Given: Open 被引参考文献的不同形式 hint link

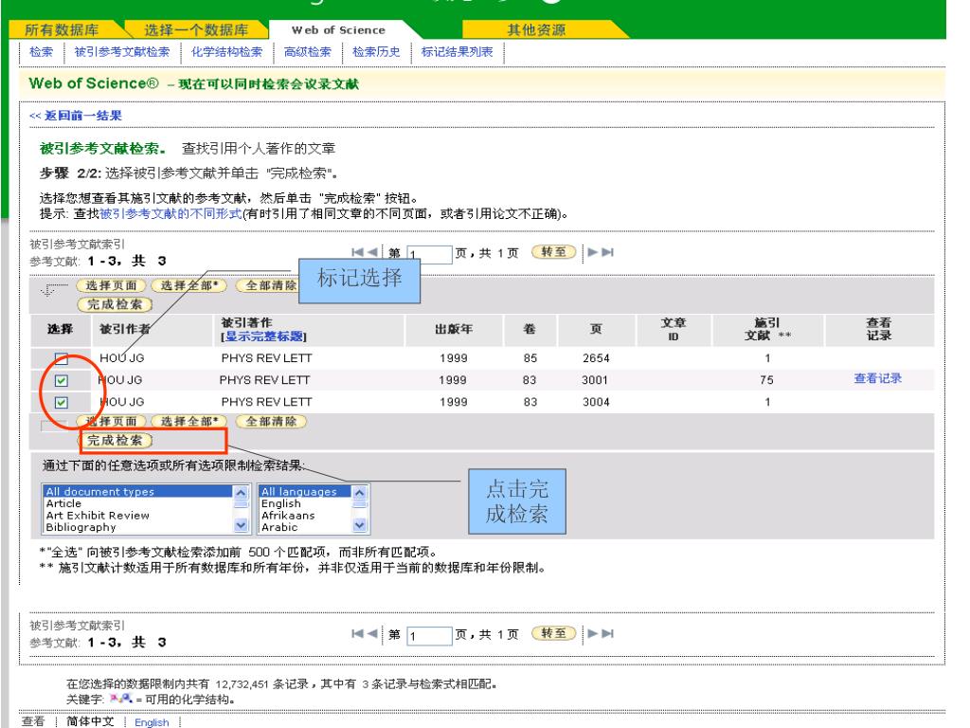Looking at the screenshot, I should 171,213.
